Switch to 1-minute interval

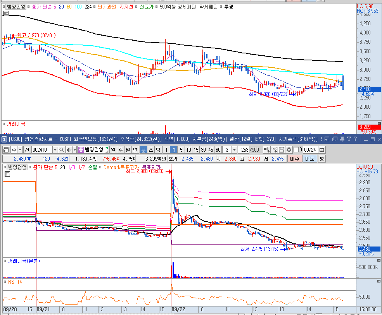(166, 150)
